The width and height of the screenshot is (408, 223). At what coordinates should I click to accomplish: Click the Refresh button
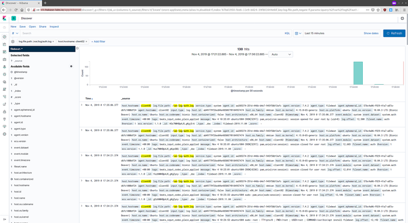click(394, 33)
